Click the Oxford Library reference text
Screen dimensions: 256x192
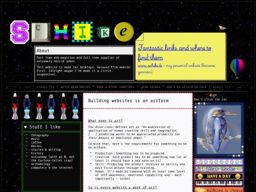point(104,127)
